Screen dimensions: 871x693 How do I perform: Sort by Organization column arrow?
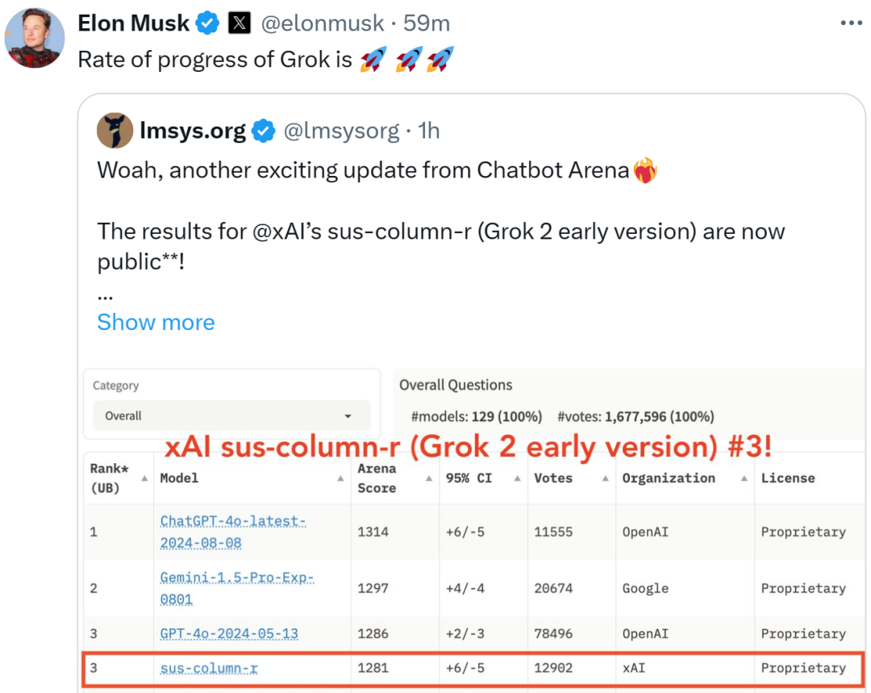[x=744, y=478]
